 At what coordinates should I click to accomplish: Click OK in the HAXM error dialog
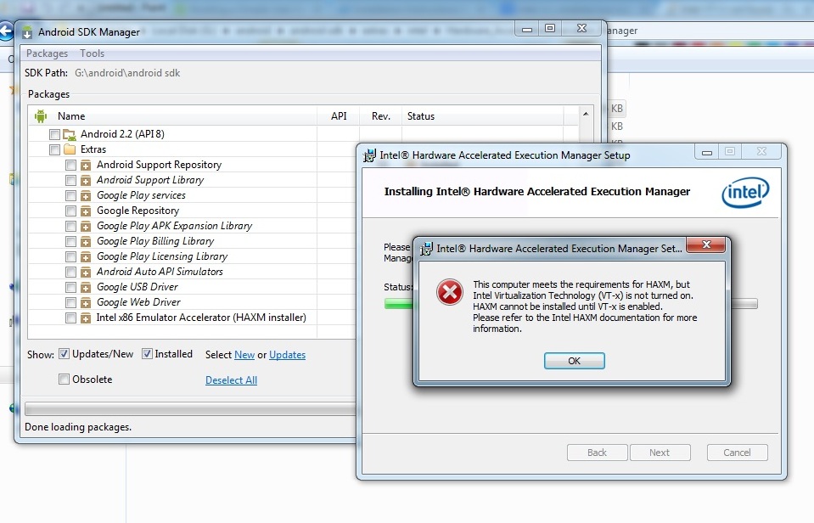click(x=574, y=361)
